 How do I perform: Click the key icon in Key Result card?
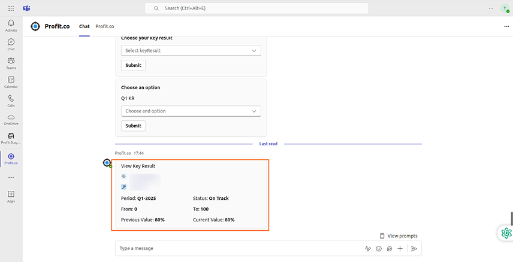123,187
